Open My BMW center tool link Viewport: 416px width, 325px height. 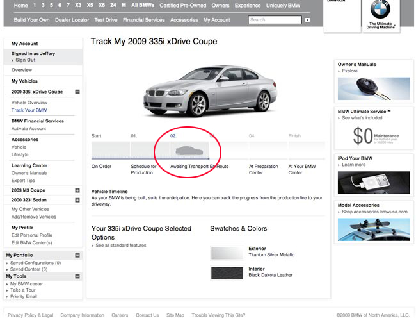(x=26, y=284)
